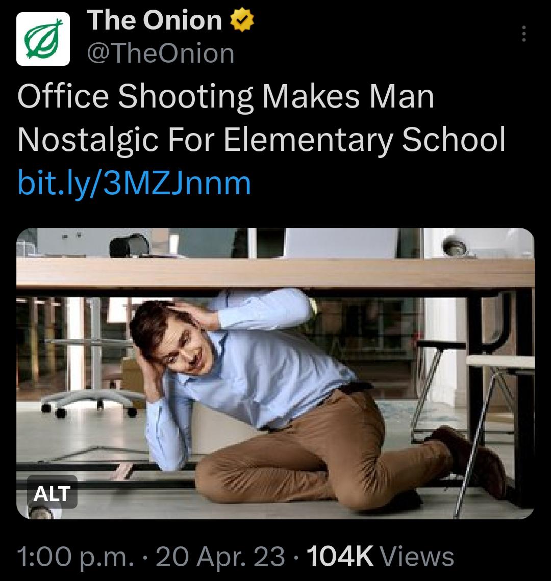This screenshot has height=581, width=551.
Task: Tap the verification badge beside the account name
Action: click(x=241, y=20)
